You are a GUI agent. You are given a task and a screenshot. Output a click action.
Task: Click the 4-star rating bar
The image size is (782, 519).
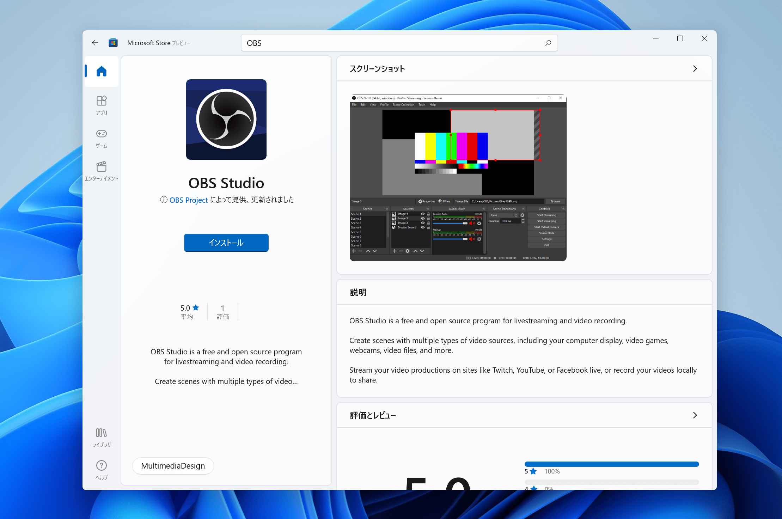612,482
